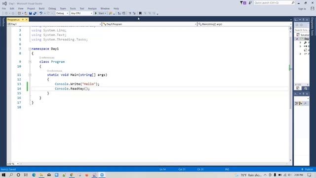Screen dimensions: 316x178
Task: Open the Day1.Program type dropdown
Action: point(149,24)
